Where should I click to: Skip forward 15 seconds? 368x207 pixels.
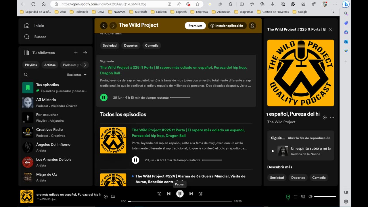pyautogui.click(x=200, y=194)
